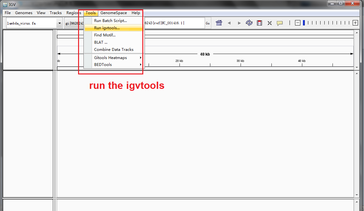Select Run igvtools... menu item
Screen dimensions: 364x211
[x=114, y=28]
